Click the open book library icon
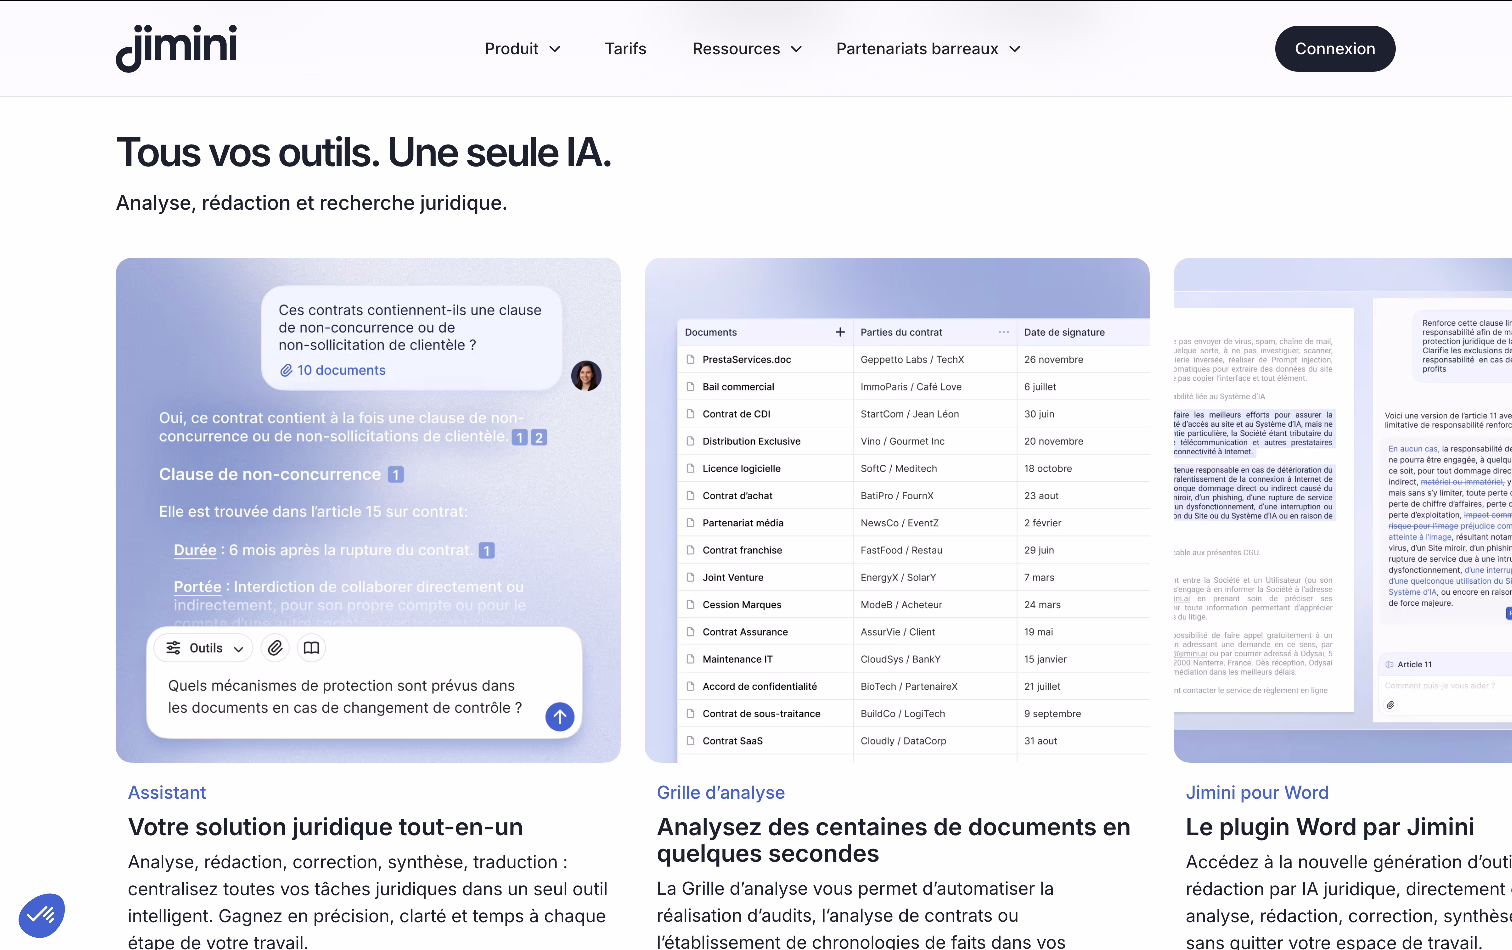The height and width of the screenshot is (950, 1512). click(x=311, y=648)
